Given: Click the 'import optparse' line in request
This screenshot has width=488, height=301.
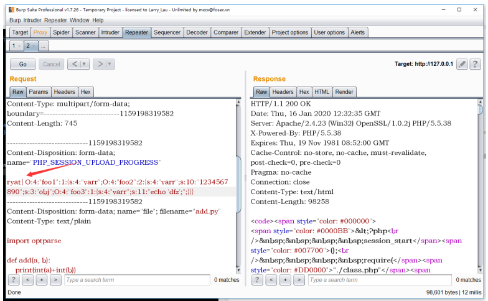Looking at the screenshot, I should (34, 241).
